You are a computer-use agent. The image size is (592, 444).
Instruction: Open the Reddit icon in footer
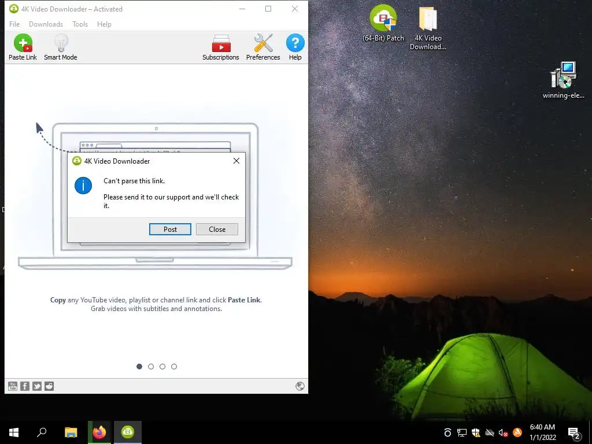point(49,386)
